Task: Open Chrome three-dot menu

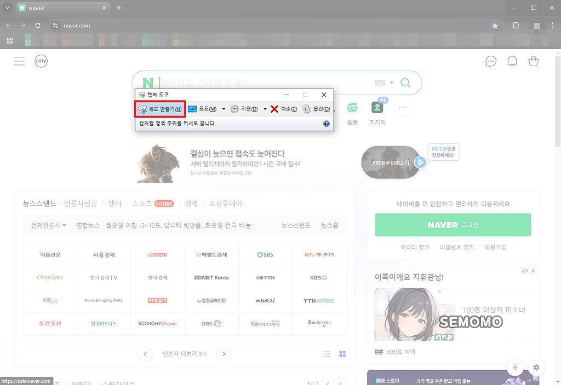Action: (552, 25)
